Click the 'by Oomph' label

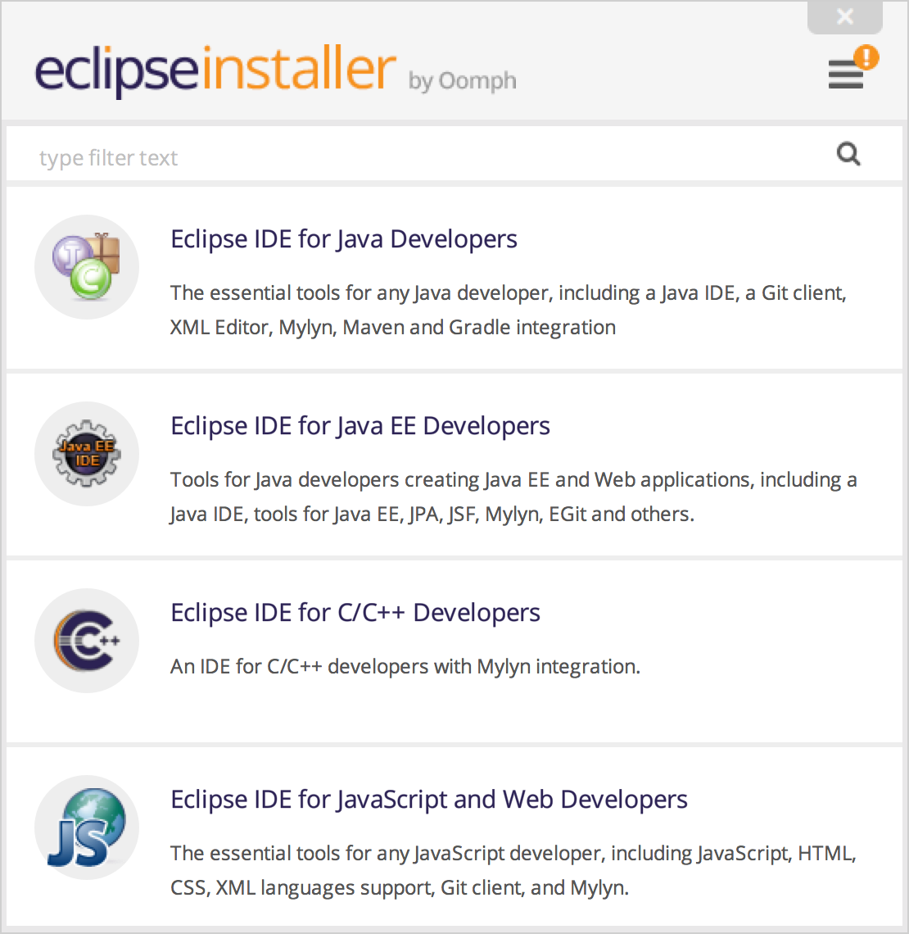(x=463, y=81)
